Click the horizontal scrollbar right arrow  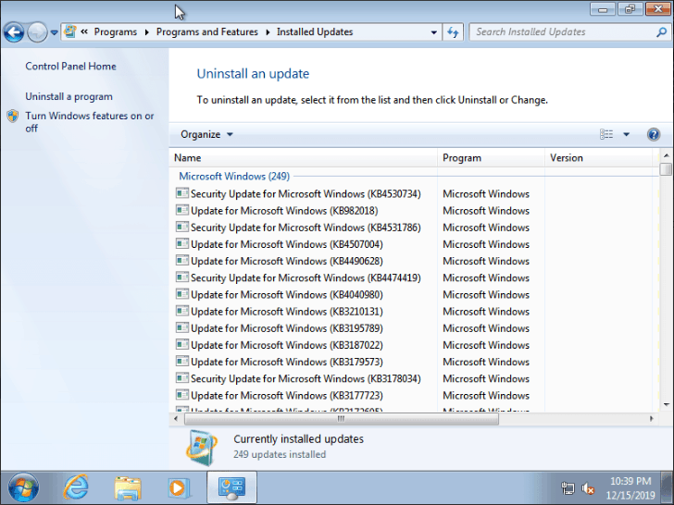click(x=651, y=418)
